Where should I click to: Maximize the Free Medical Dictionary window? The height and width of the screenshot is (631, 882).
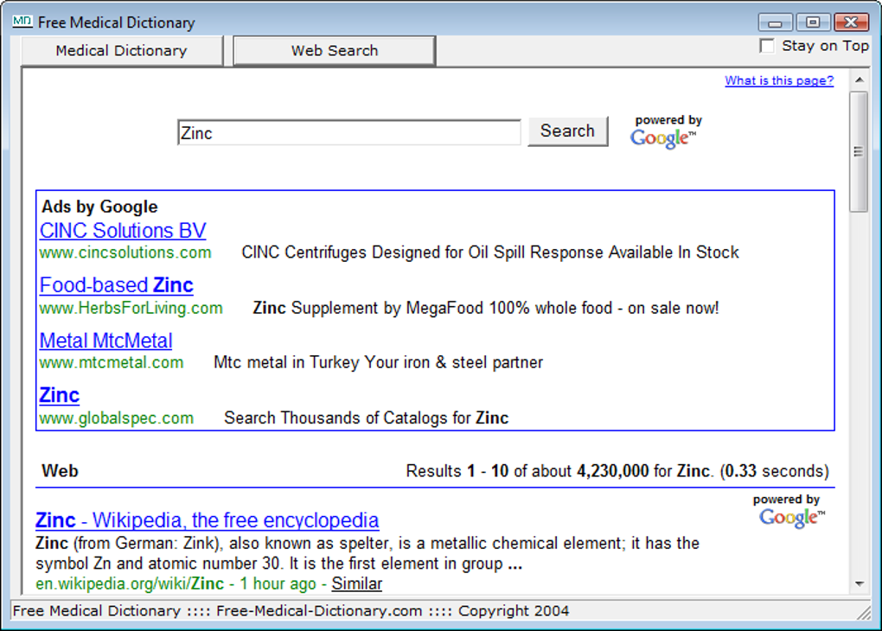click(813, 22)
